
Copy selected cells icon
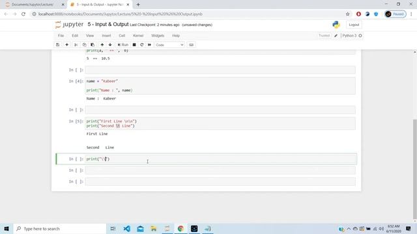pos(84,45)
